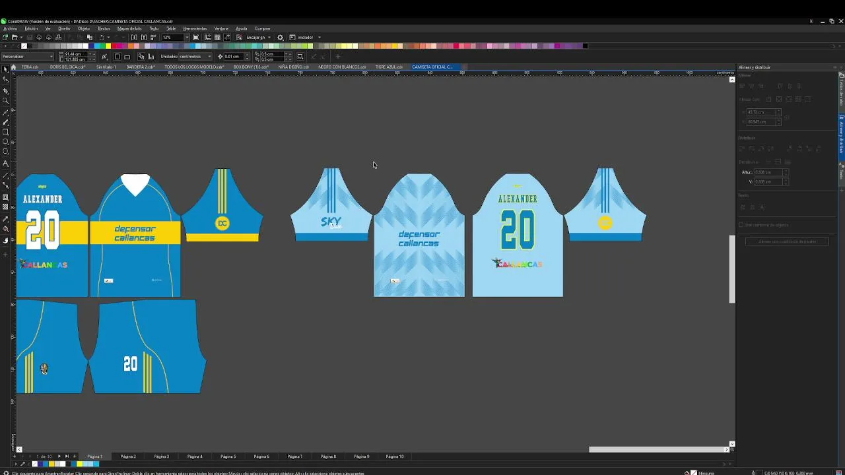Set page to portrait orientation

(x=118, y=57)
